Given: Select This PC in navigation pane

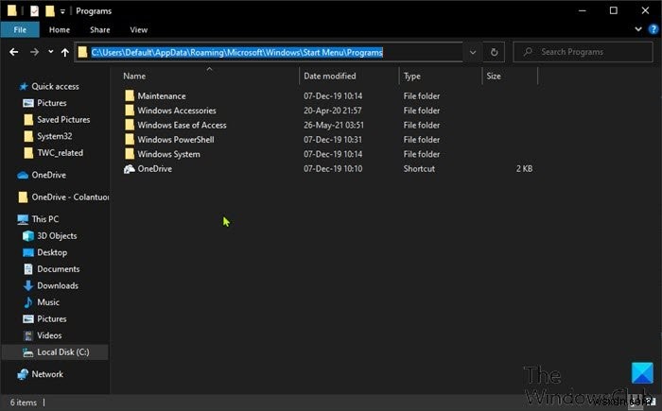Looking at the screenshot, I should point(45,219).
